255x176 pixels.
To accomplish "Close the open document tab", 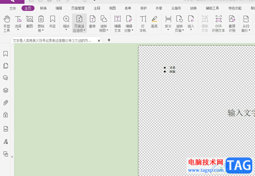I will click(x=99, y=41).
